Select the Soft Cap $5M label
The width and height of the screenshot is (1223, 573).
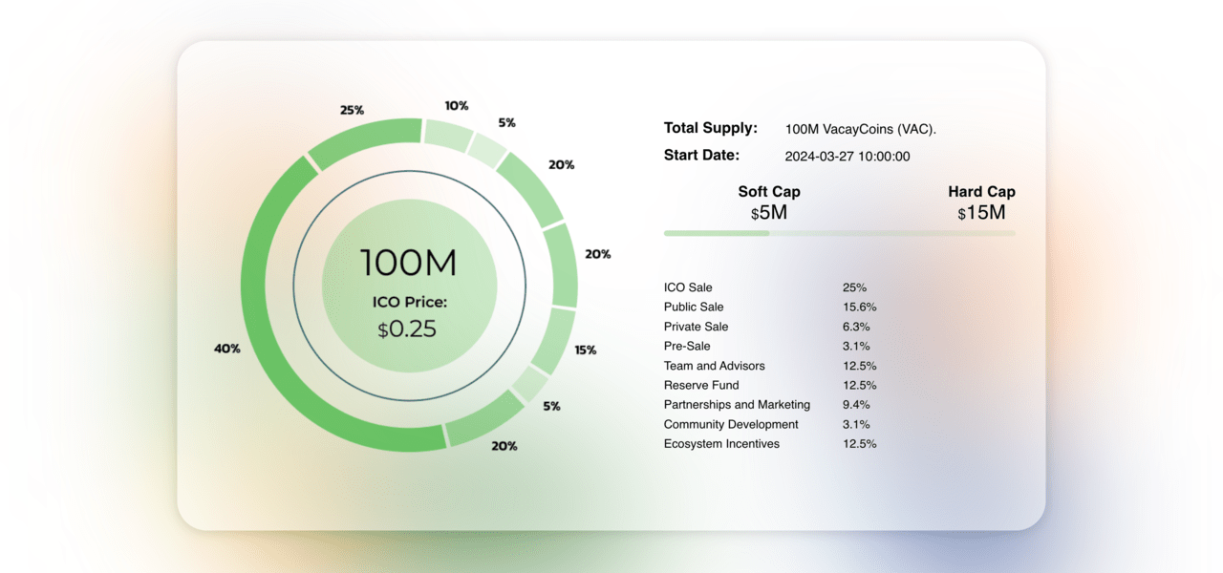coord(769,202)
